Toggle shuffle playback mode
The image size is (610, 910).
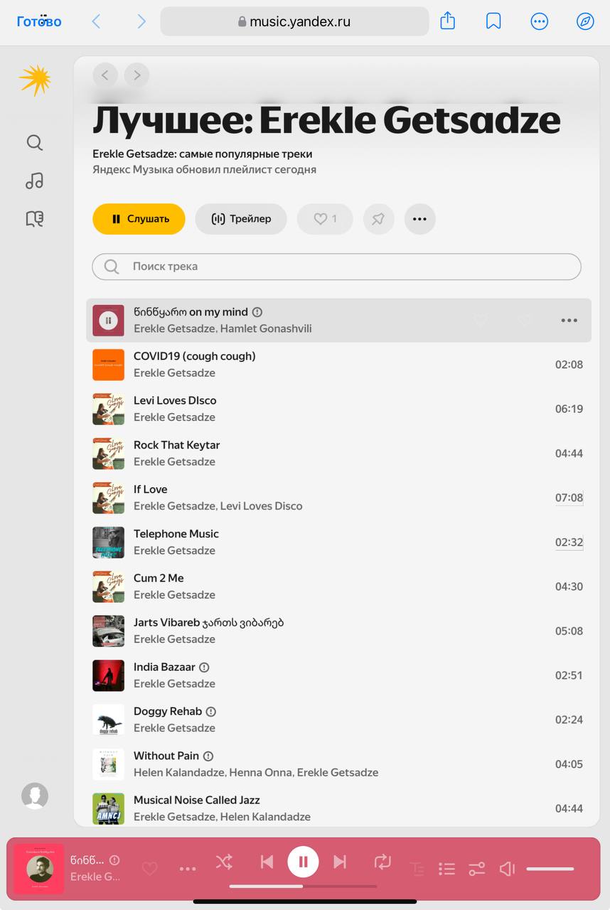[x=224, y=862]
